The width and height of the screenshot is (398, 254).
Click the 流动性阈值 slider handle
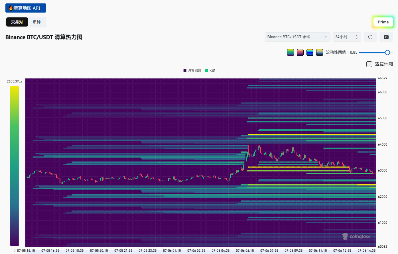[x=387, y=53]
